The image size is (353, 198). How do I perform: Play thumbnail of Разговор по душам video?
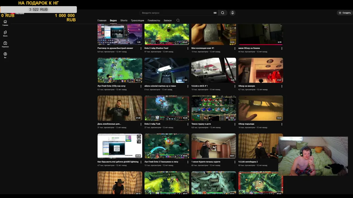pos(120,34)
